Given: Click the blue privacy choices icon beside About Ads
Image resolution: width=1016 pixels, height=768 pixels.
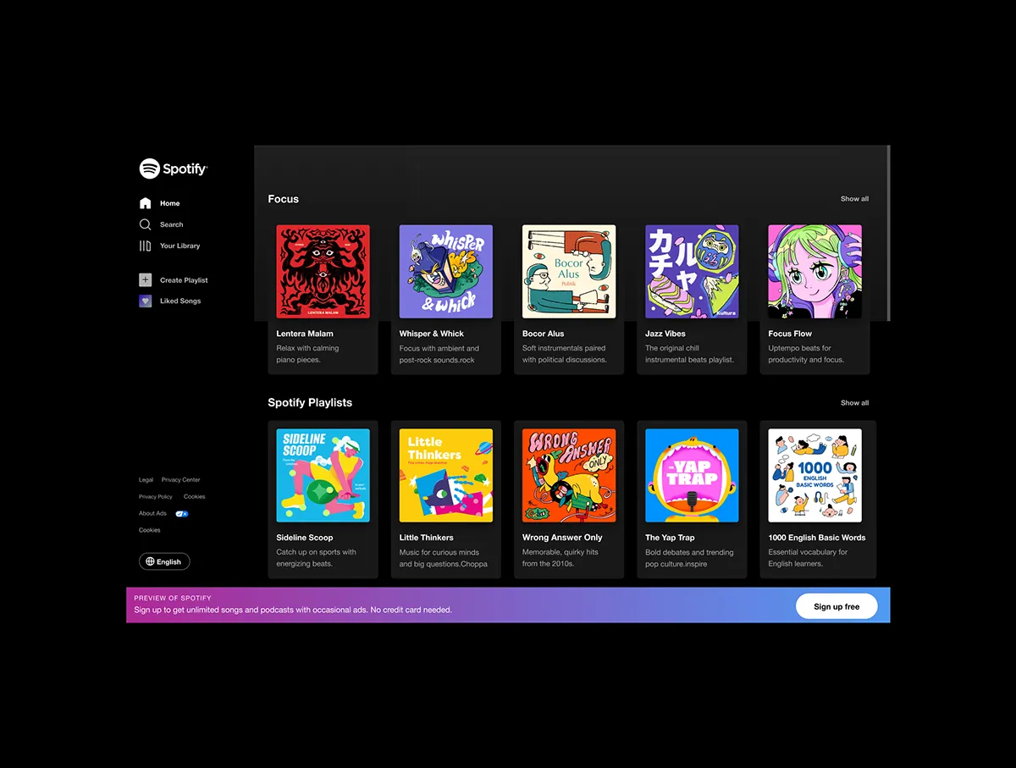Looking at the screenshot, I should pyautogui.click(x=182, y=513).
